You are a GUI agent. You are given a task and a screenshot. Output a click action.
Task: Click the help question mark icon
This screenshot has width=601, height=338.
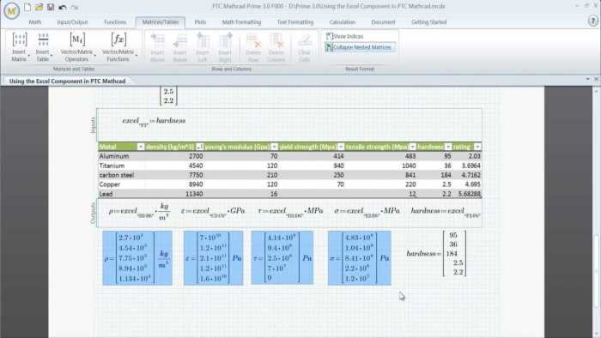(x=592, y=21)
